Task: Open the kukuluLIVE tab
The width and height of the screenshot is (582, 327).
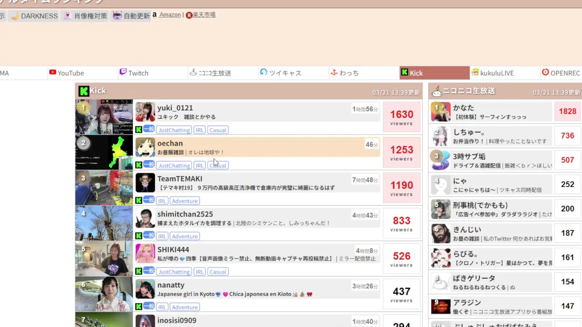Action: pos(505,73)
